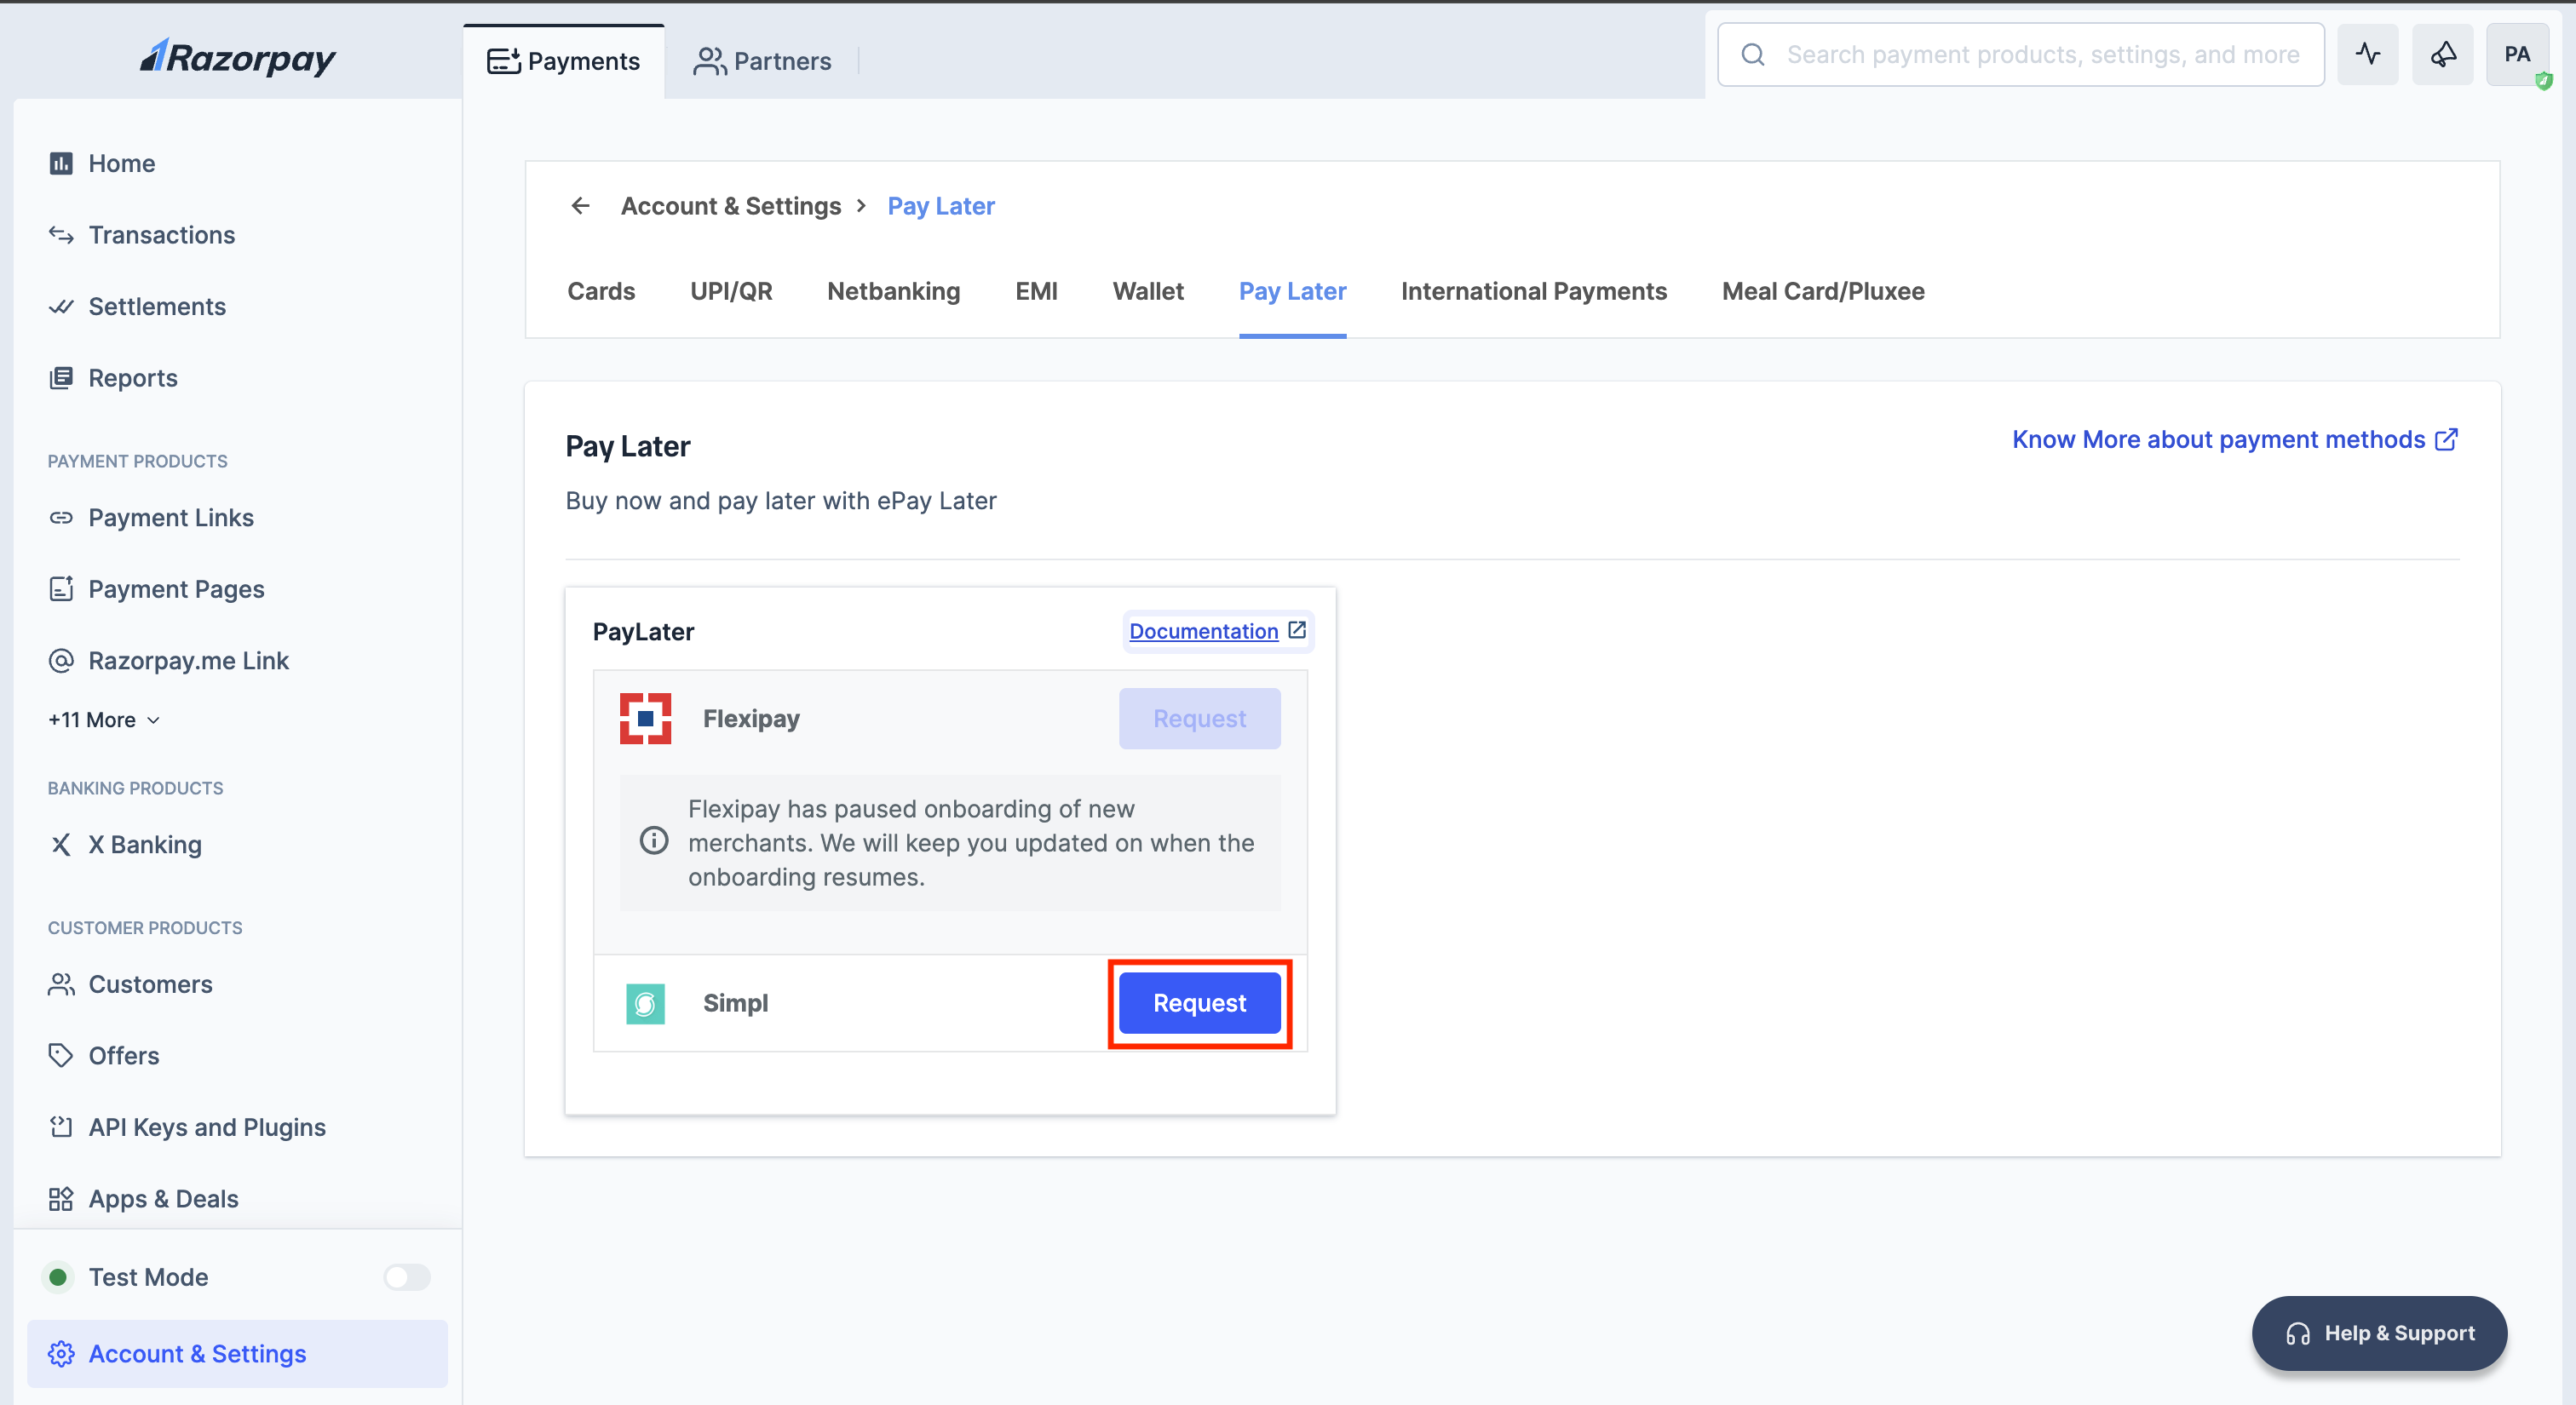Viewport: 2576px width, 1405px height.
Task: Click the headphones icon in Help & Support
Action: pyautogui.click(x=2298, y=1333)
